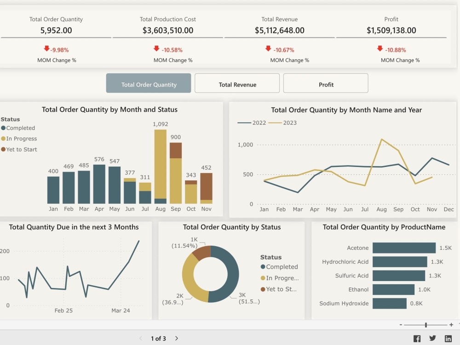Image resolution: width=460 pixels, height=345 pixels.
Task: Click the 1 of 3 page indicator
Action: [158, 338]
